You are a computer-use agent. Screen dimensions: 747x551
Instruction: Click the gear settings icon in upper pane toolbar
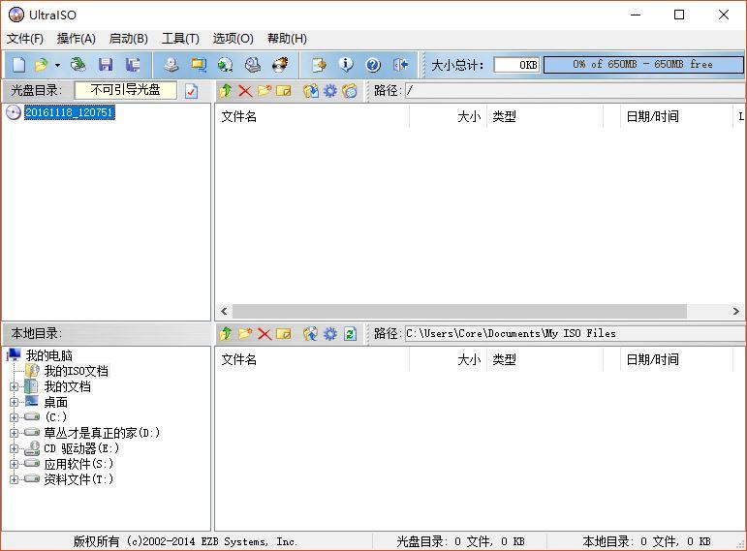[330, 90]
